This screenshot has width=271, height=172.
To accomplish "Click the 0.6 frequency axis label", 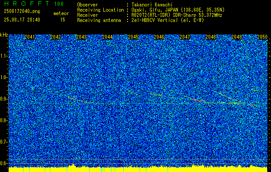I will [x=4, y=163].
